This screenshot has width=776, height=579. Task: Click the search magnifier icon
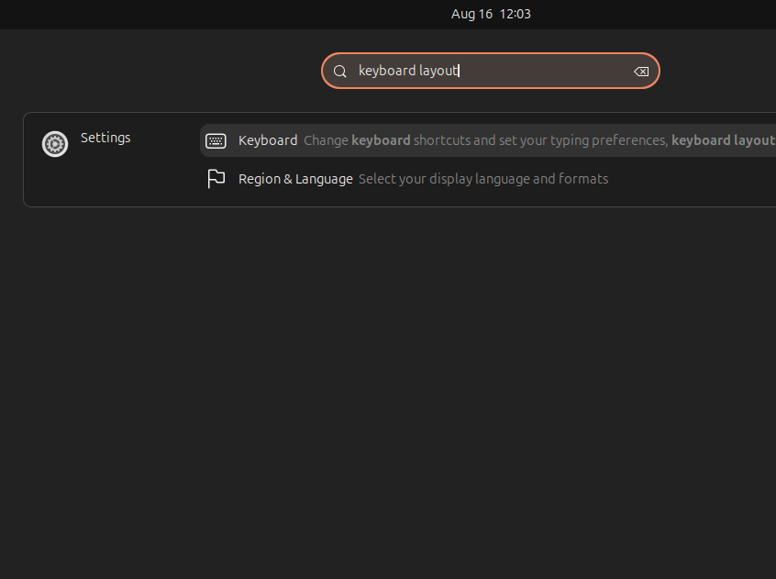point(340,72)
